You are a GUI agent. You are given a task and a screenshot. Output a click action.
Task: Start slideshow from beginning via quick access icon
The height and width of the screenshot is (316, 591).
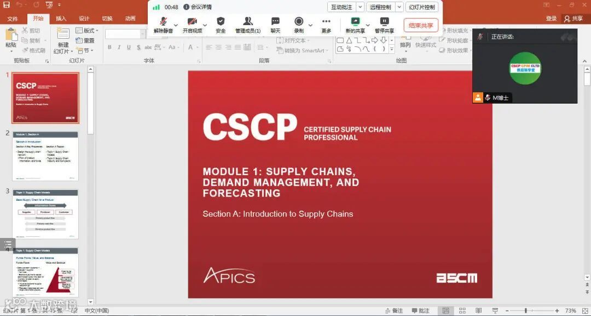pyautogui.click(x=49, y=5)
